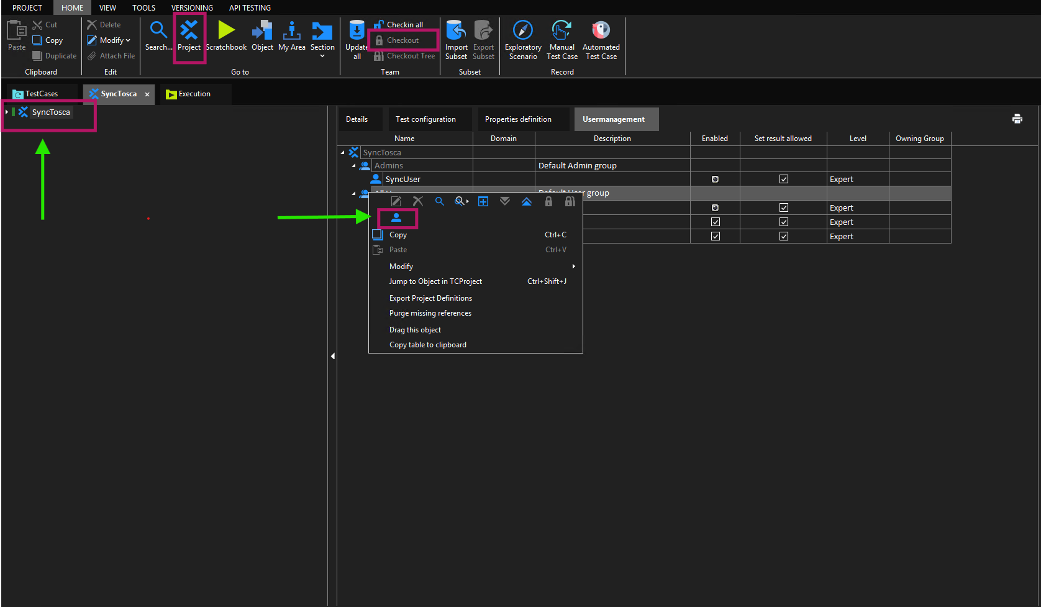Go to My Area via ribbon
This screenshot has width=1041, height=607.
pos(291,36)
